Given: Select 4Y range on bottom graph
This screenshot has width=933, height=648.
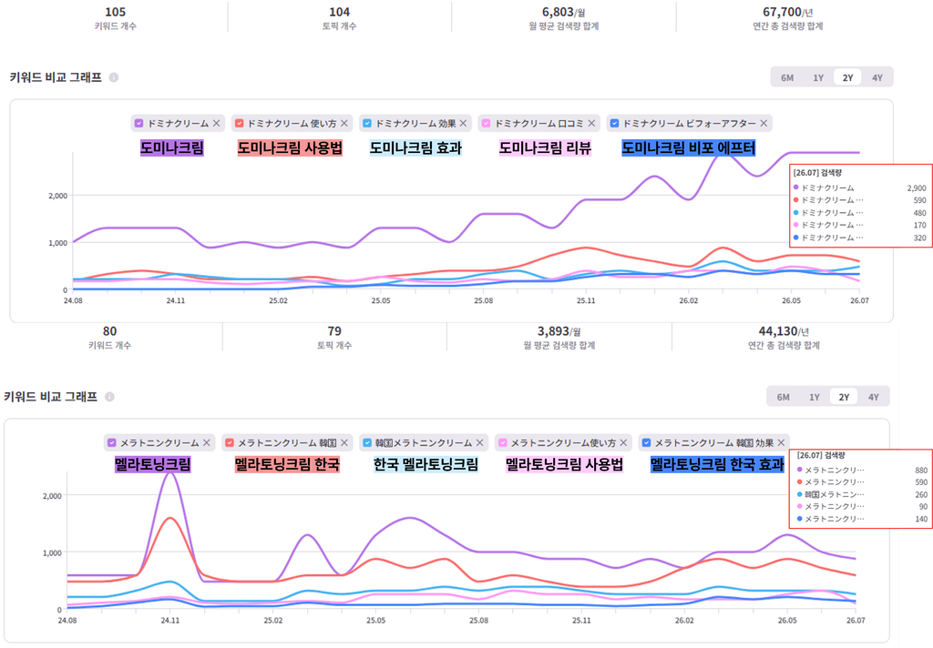Looking at the screenshot, I should tap(873, 397).
